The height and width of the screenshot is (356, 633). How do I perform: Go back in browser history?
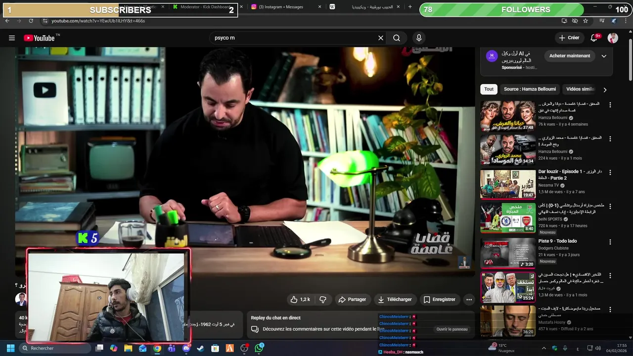point(7,21)
